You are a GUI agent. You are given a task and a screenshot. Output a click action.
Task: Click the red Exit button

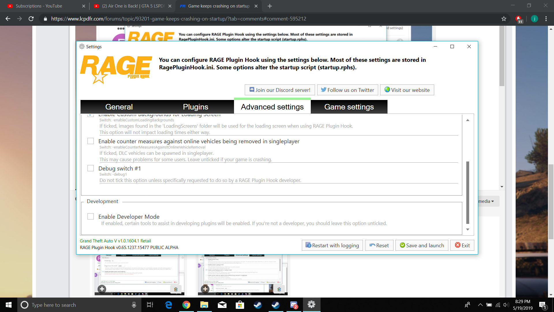click(462, 245)
